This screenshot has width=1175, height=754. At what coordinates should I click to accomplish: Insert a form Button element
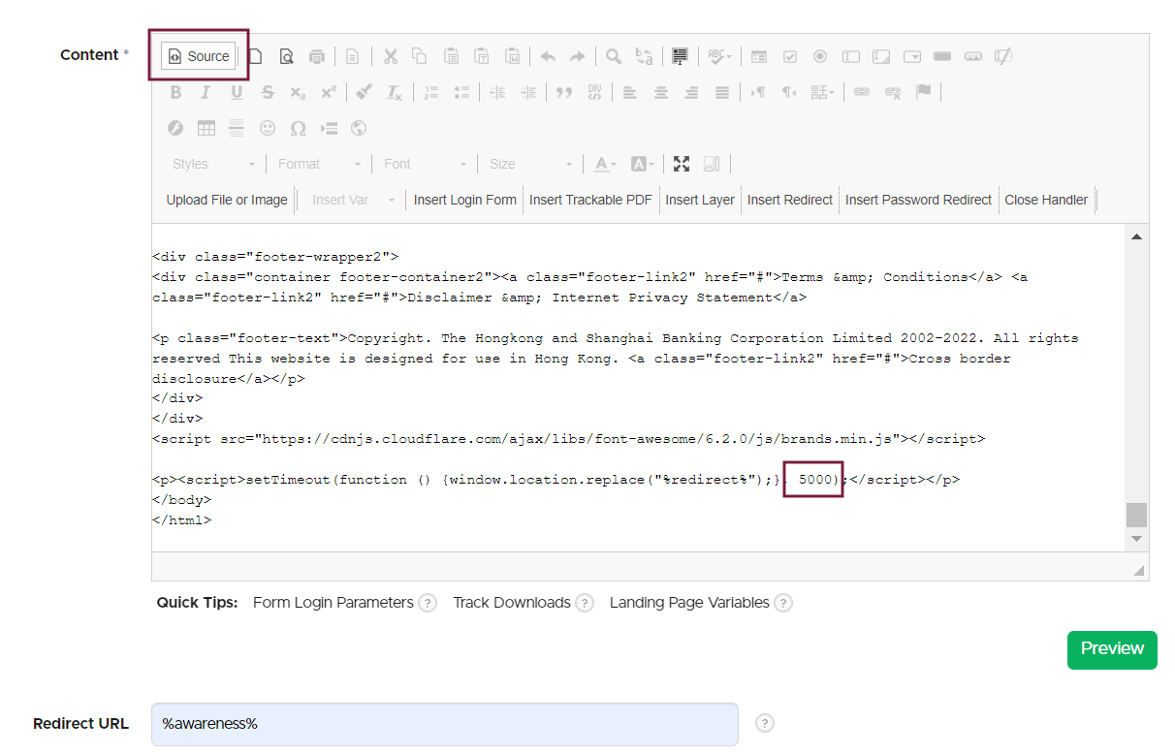tap(942, 56)
